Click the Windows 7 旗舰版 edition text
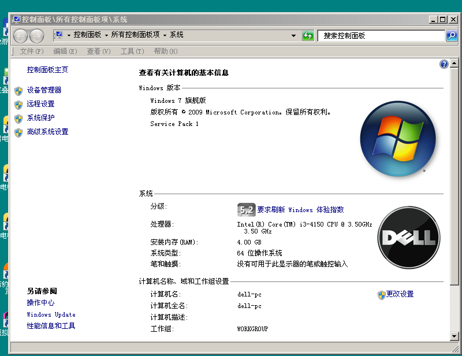The width and height of the screenshot is (462, 356). click(178, 101)
